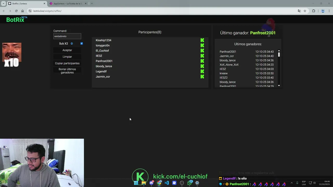333x187 pixels.
Task: Open the Chrome extensions puzzle icon
Action: 313,11
